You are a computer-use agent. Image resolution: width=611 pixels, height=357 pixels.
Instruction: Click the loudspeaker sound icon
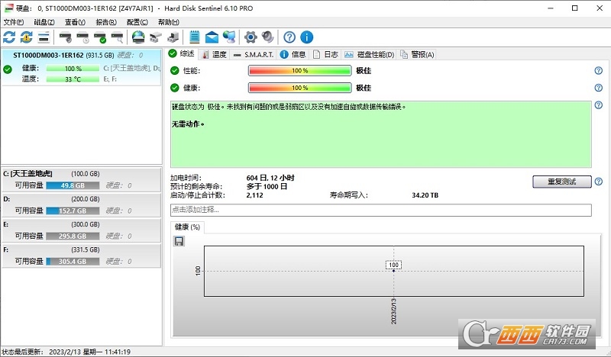[268, 37]
